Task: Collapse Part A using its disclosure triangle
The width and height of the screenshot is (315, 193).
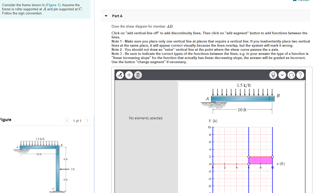Action: tap(106, 16)
